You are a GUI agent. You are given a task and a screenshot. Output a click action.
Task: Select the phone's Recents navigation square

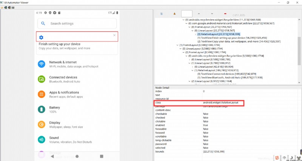pyautogui.click(x=102, y=156)
